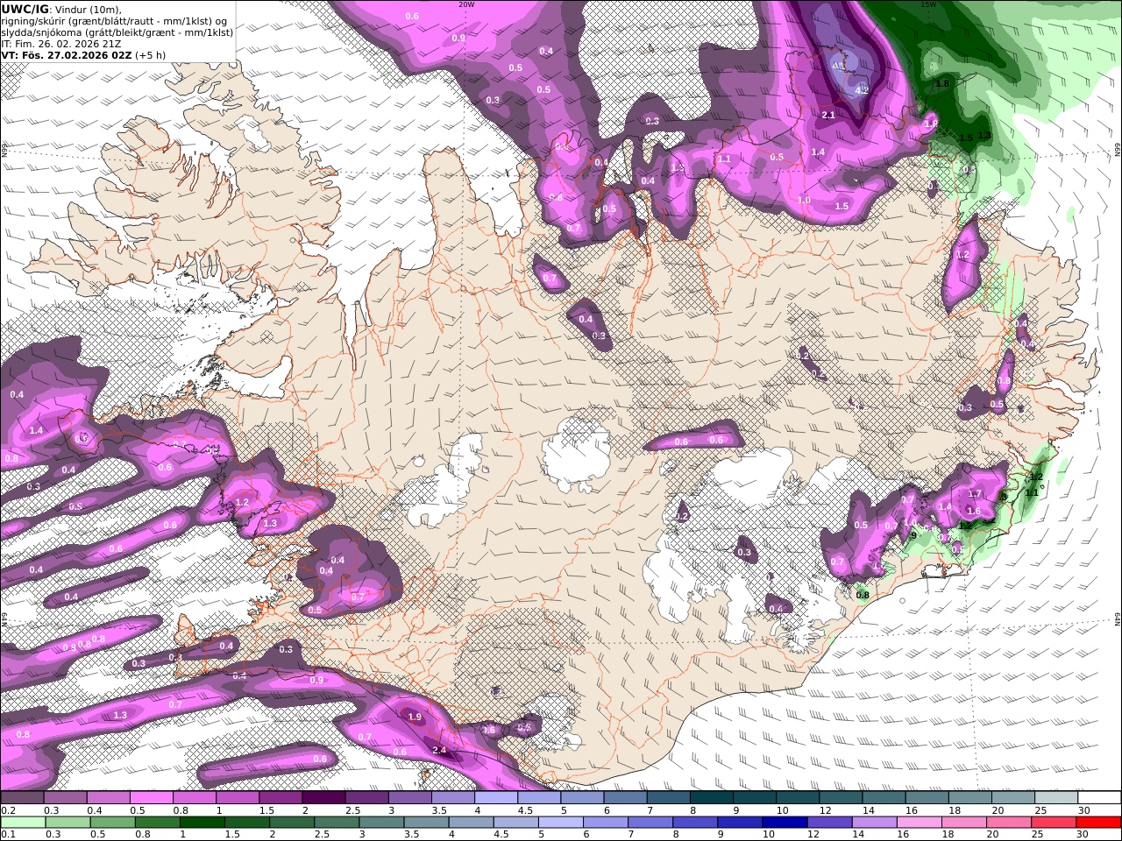Click the '(+5 h)' forecast offset text
The height and width of the screenshot is (841, 1122).
click(x=150, y=54)
